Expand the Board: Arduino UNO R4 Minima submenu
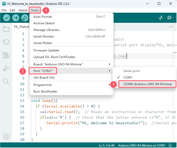This screenshot has height=148, width=177. [72, 64]
